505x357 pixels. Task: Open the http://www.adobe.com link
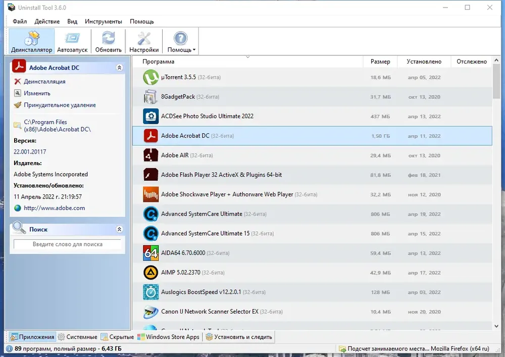coord(55,208)
